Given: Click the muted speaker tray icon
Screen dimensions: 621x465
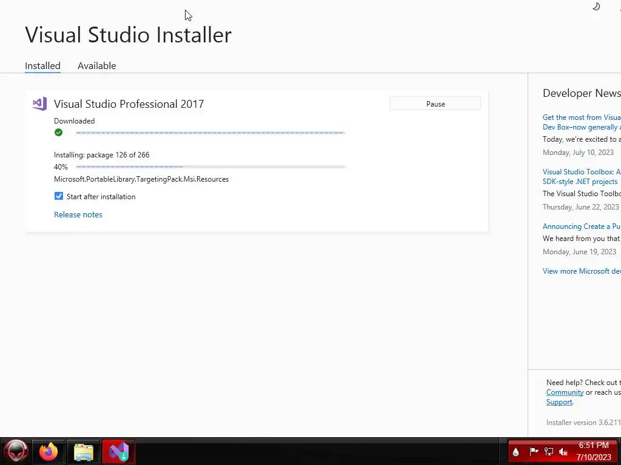Looking at the screenshot, I should point(563,451).
